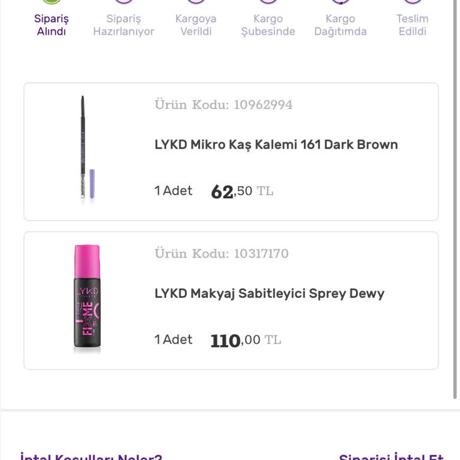This screenshot has width=460, height=460.
Task: Tap the Kargo Şubesinde tracking step
Action: point(268,25)
